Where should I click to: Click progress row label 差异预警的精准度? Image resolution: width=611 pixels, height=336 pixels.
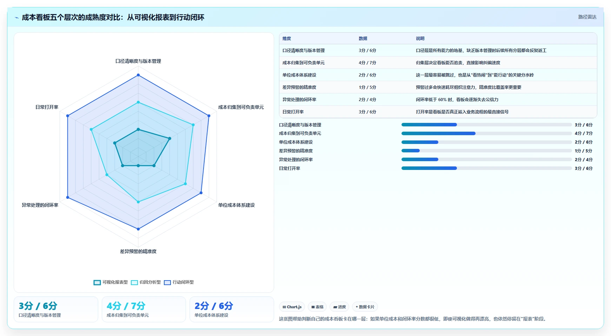pyautogui.click(x=296, y=151)
